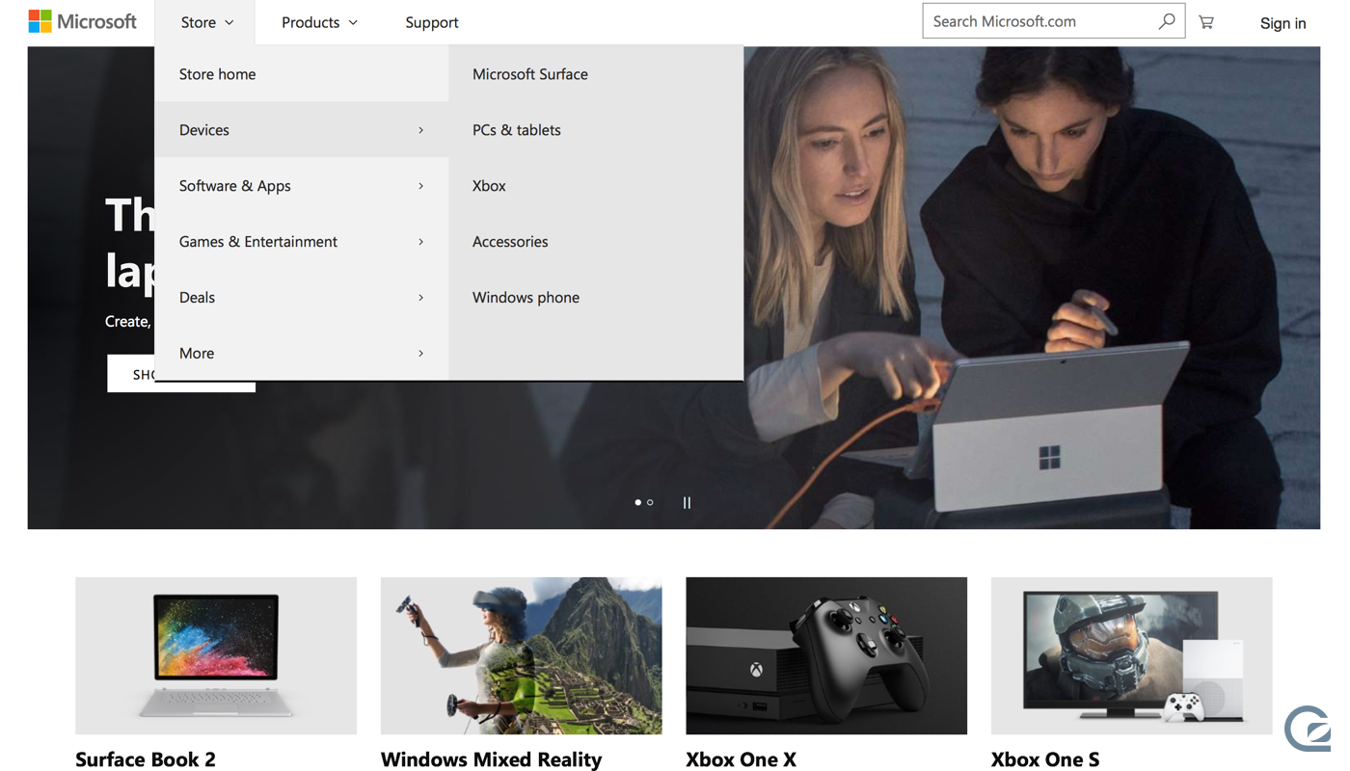Click the Xbox One S product image

pos(1132,655)
